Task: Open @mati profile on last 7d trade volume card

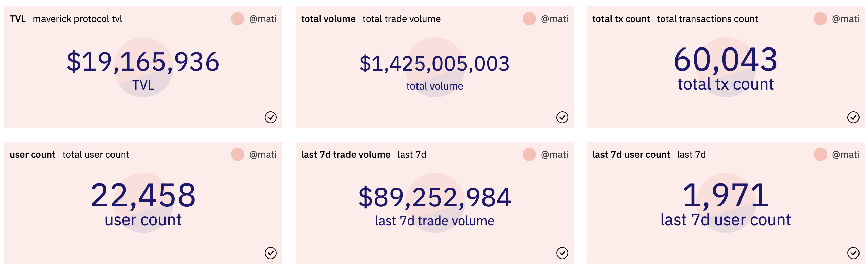Action: 555,155
